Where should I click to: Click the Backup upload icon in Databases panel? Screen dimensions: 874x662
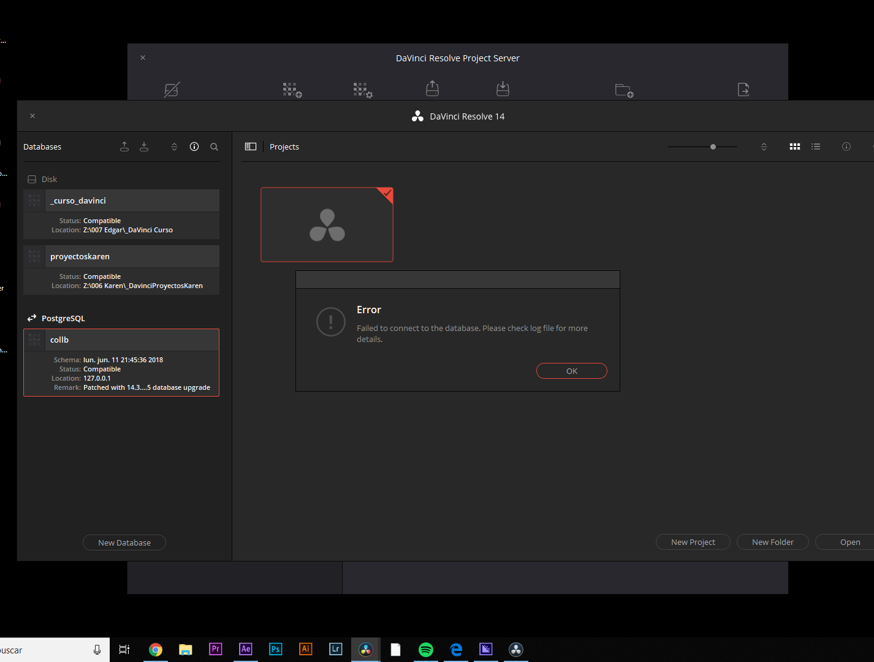coord(124,146)
